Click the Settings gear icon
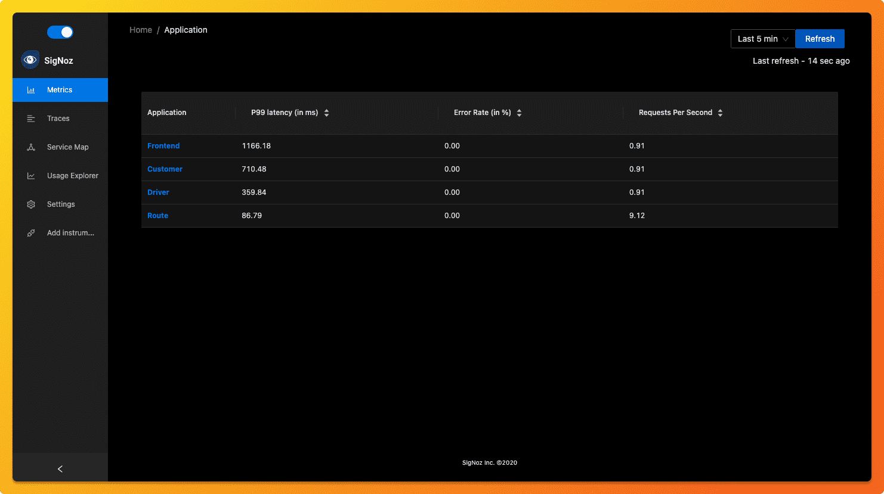 30,204
